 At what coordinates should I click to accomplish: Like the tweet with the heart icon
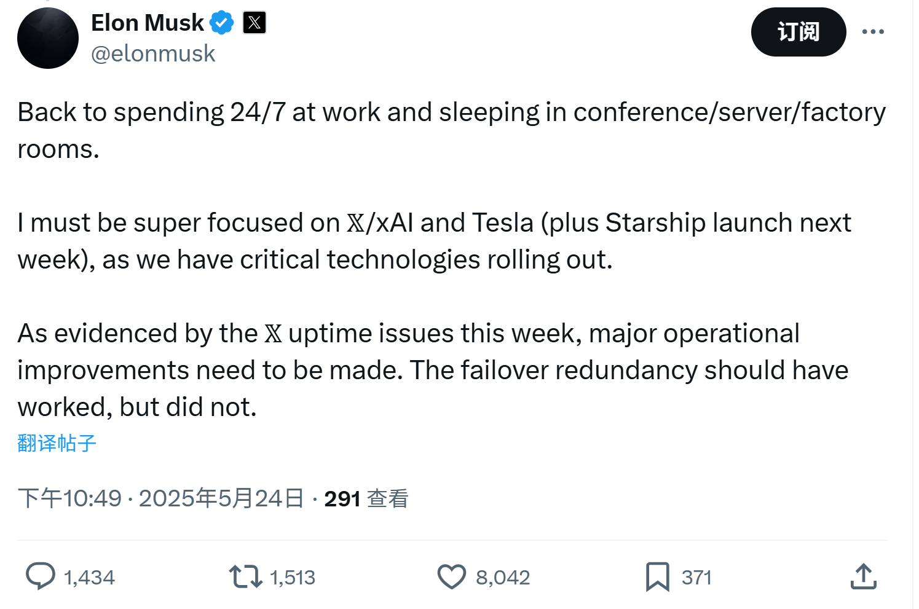452,576
